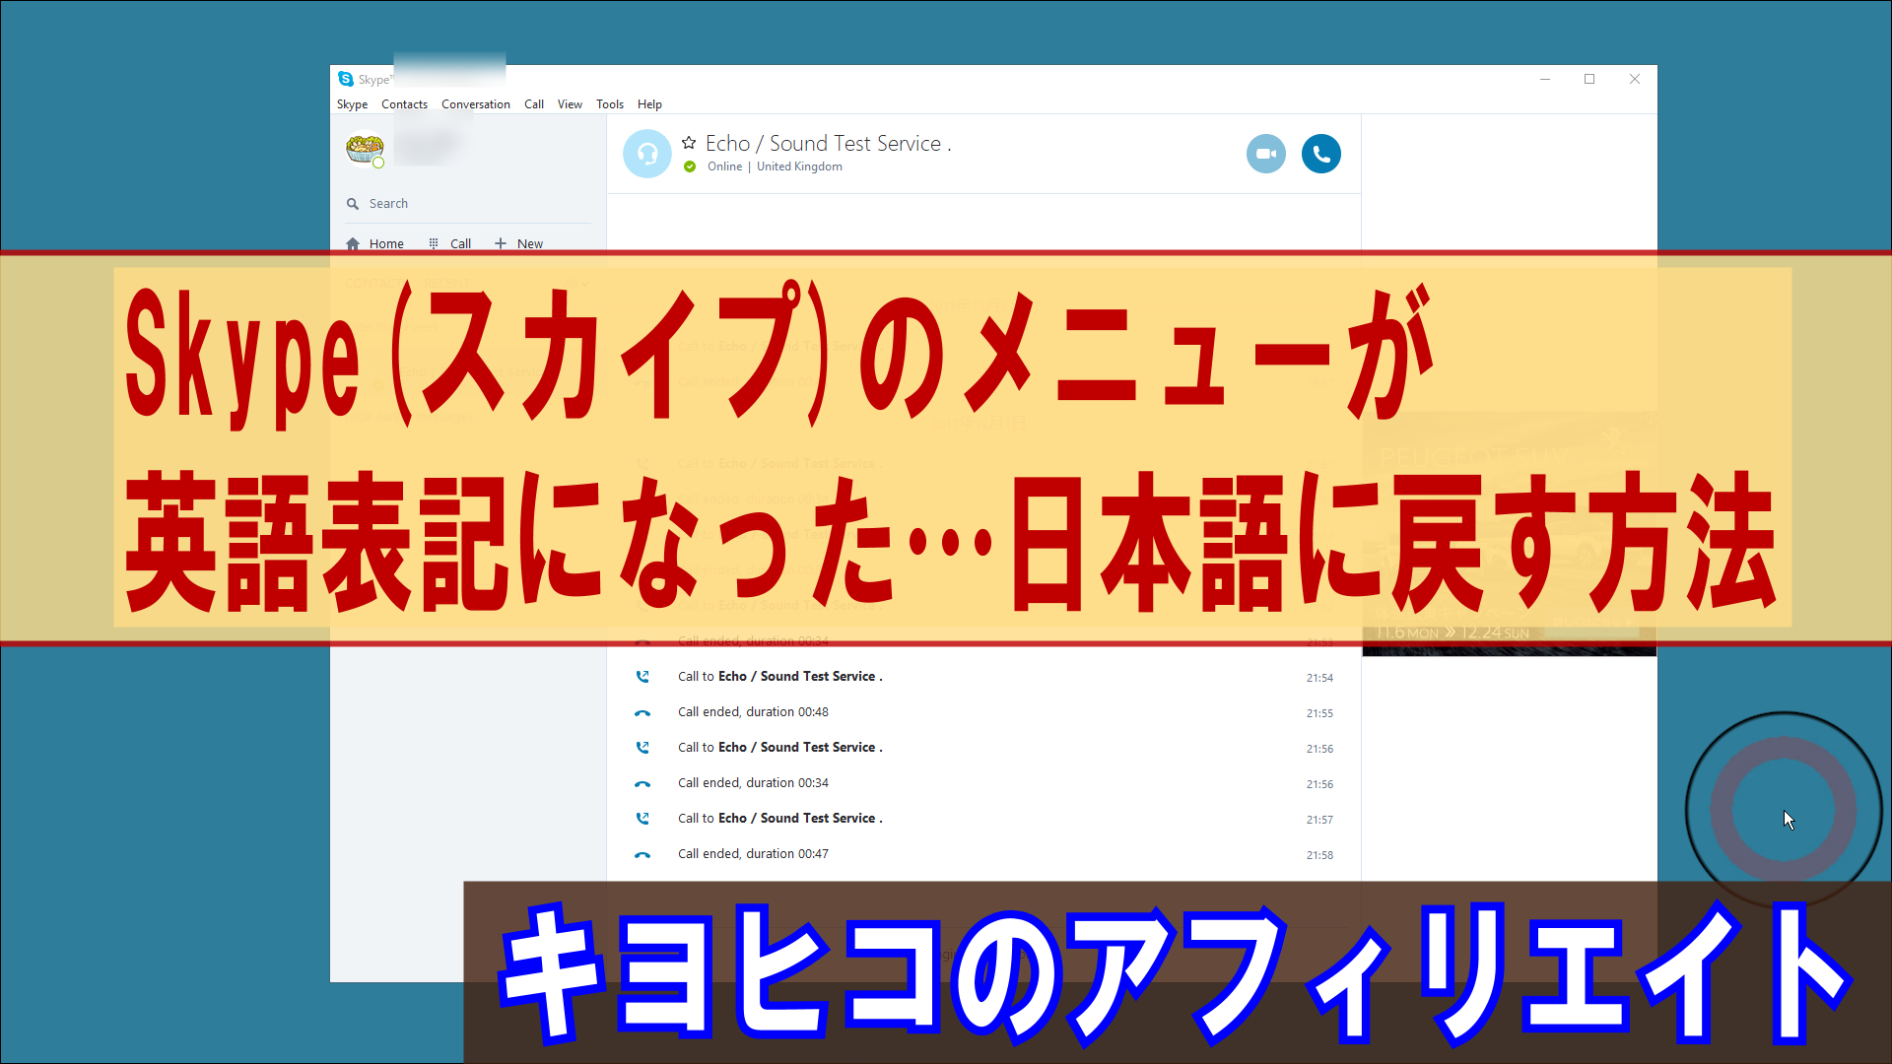Viewport: 1892px width, 1064px height.
Task: Minimize the Skype window
Action: point(1545,79)
